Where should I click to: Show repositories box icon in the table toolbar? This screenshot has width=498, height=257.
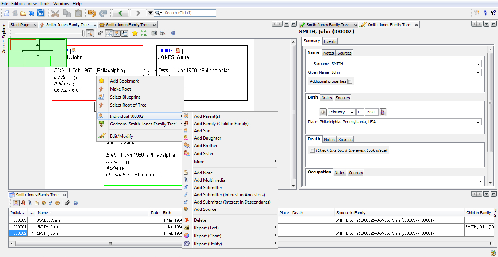(58, 203)
